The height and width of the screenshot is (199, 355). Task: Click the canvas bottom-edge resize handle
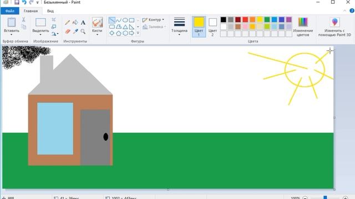click(x=168, y=189)
